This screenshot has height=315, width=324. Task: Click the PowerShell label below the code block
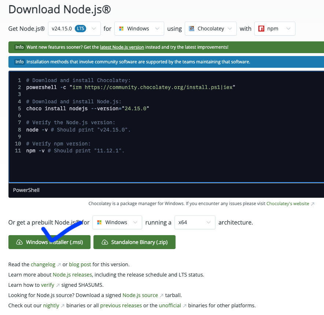point(26,190)
